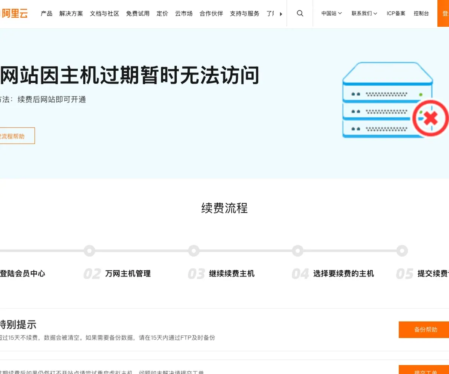Open the 产品 menu
The image size is (449, 374).
(x=46, y=13)
